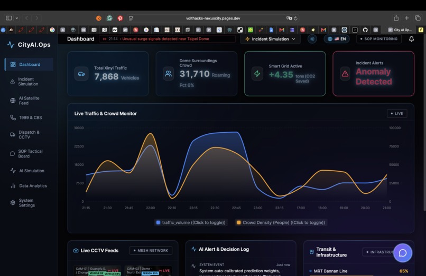
Task: Open System Settings from sidebar
Action: coord(28,203)
